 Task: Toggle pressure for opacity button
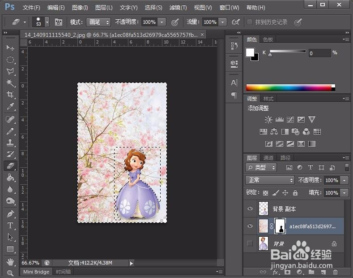tap(175, 22)
